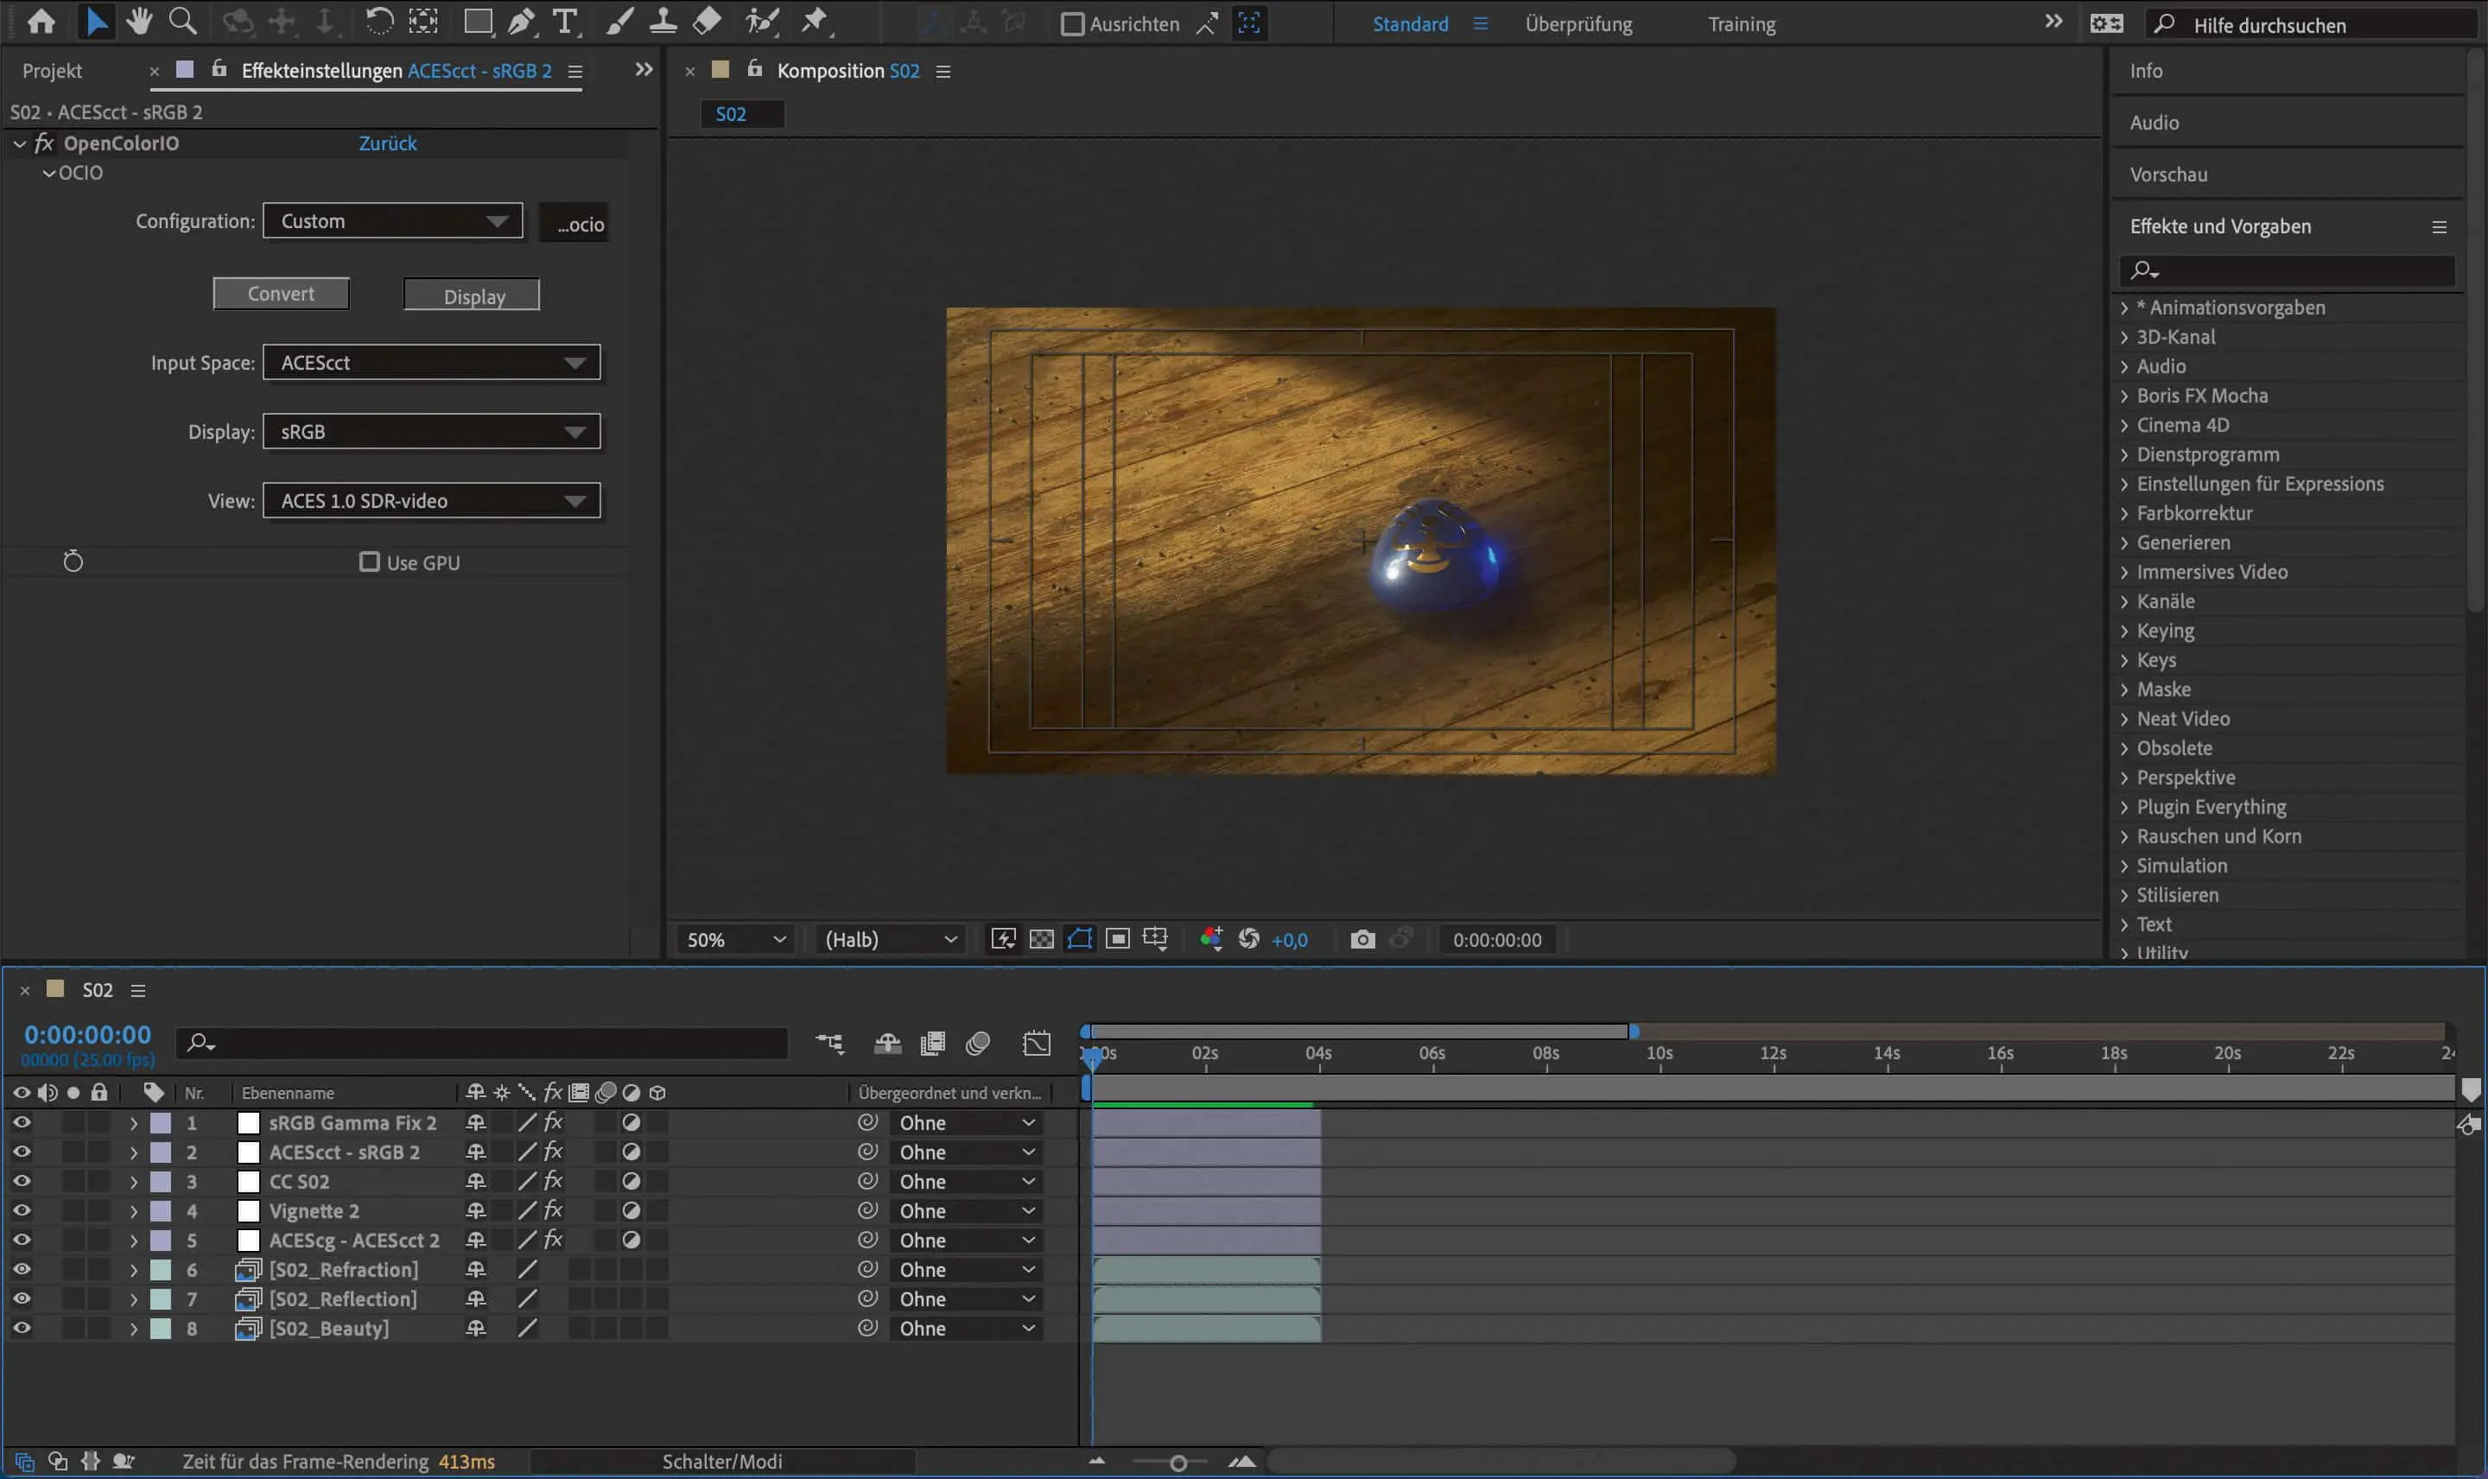This screenshot has height=1479, width=2488.
Task: Select the Zoom magnifier tool
Action: tap(182, 21)
